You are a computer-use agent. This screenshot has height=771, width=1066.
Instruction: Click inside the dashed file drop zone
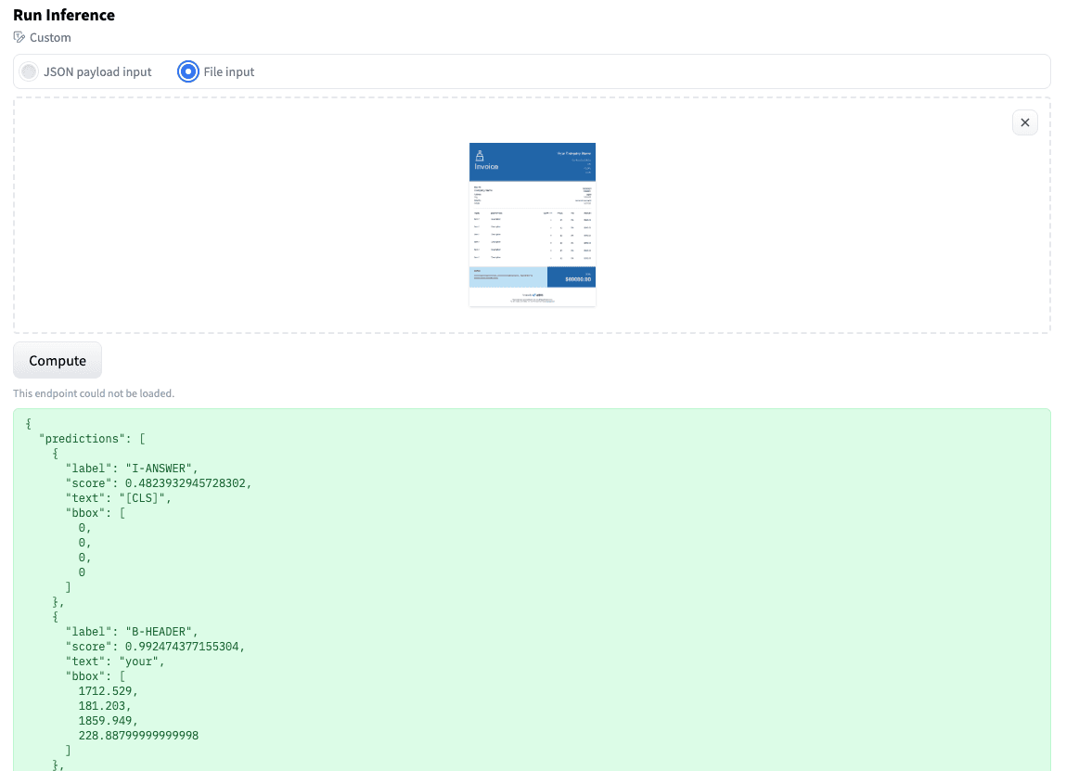click(x=278, y=214)
